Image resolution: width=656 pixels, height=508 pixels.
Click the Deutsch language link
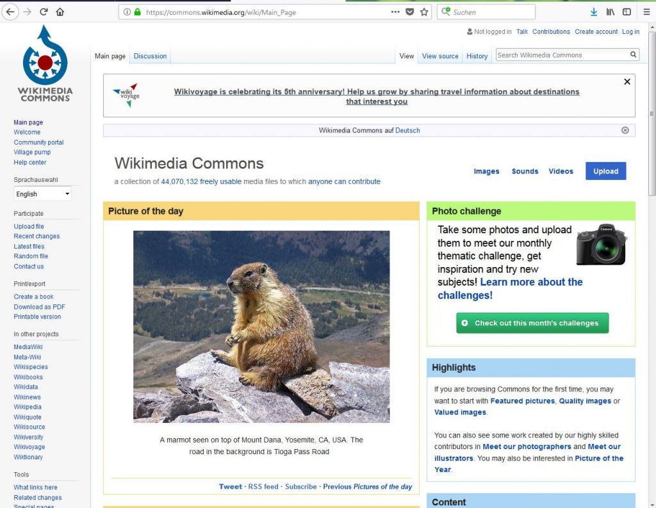(407, 130)
